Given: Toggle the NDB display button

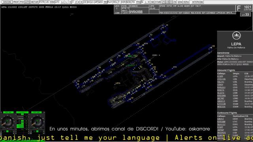Looking at the screenshot, I should click(128, 2).
